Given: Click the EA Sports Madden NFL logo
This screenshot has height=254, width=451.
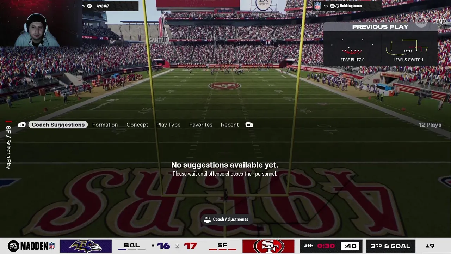Looking at the screenshot, I should [x=31, y=246].
